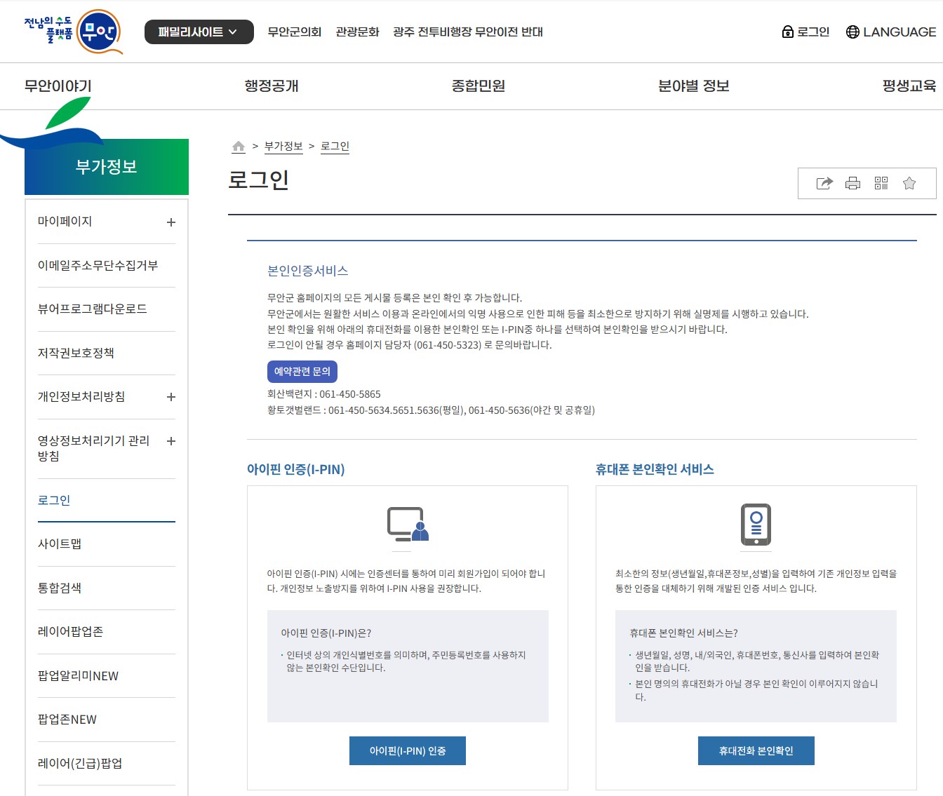Screen dimensions: 943x796
Task: Click the 로그인 link in header
Action: point(813,32)
